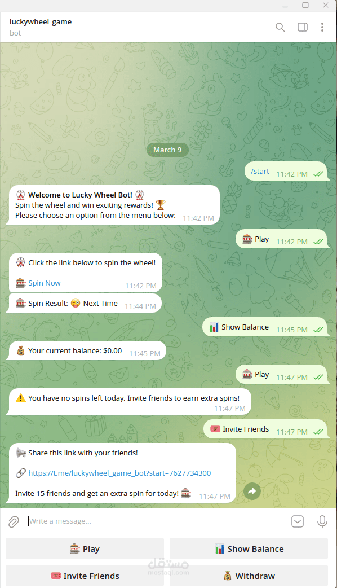
Task: Select the Show Balance keyboard button
Action: click(249, 548)
